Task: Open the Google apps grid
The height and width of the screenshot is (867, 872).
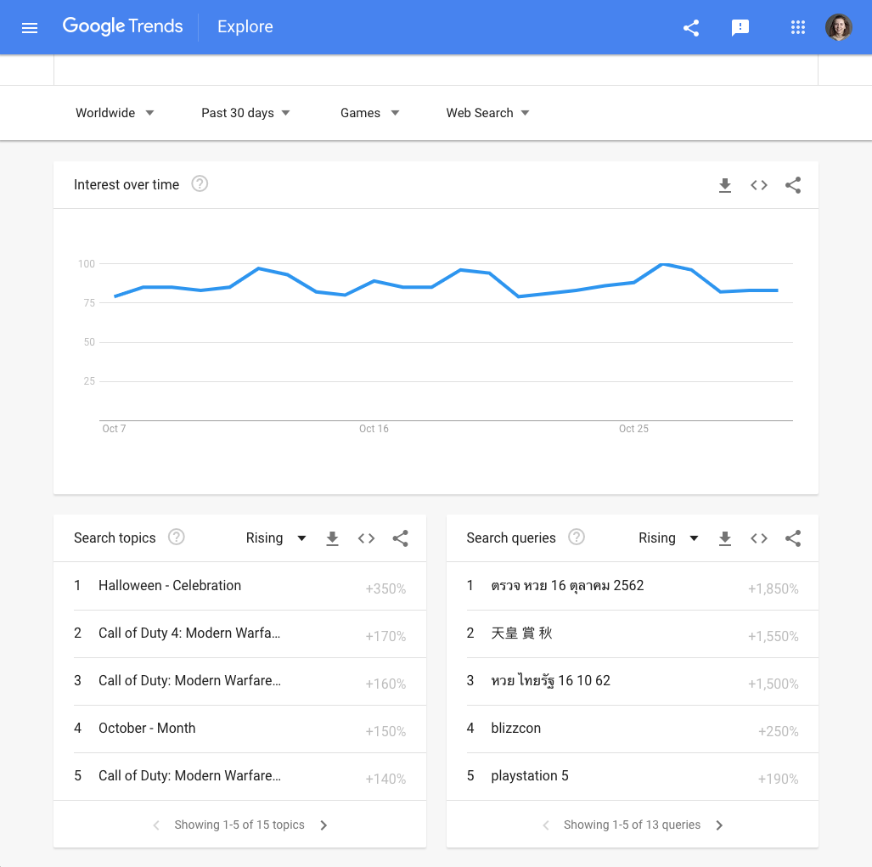Action: tap(798, 27)
